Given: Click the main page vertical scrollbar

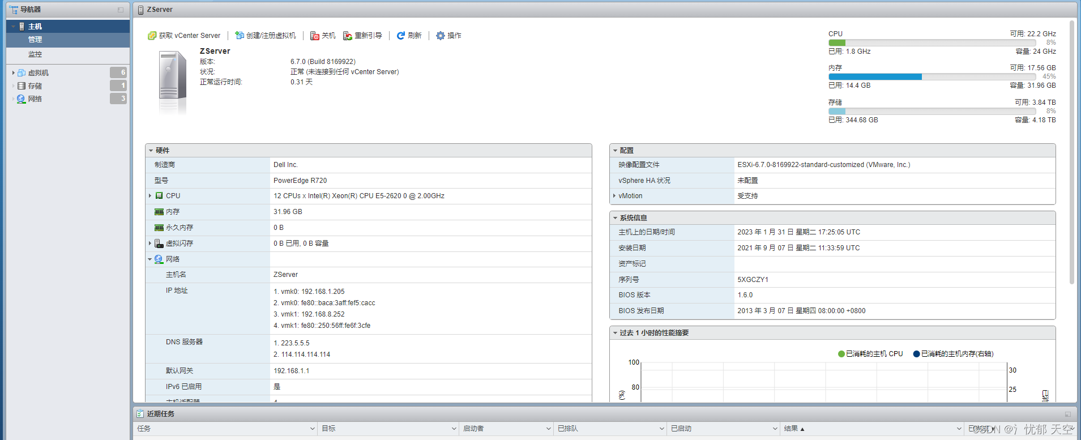Looking at the screenshot, I should 1072,153.
